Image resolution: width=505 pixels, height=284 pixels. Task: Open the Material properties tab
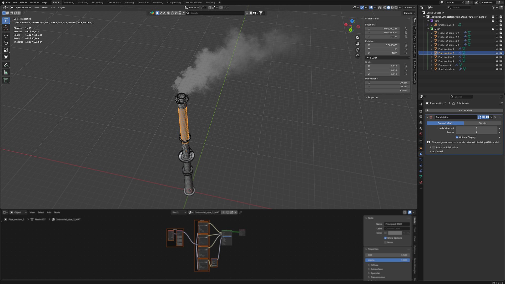coord(421,182)
